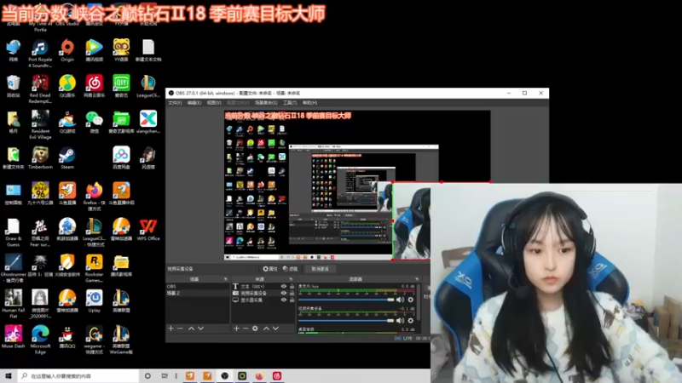682x383 pixels.
Task: Open the xiangchan app icon
Action: 147,122
